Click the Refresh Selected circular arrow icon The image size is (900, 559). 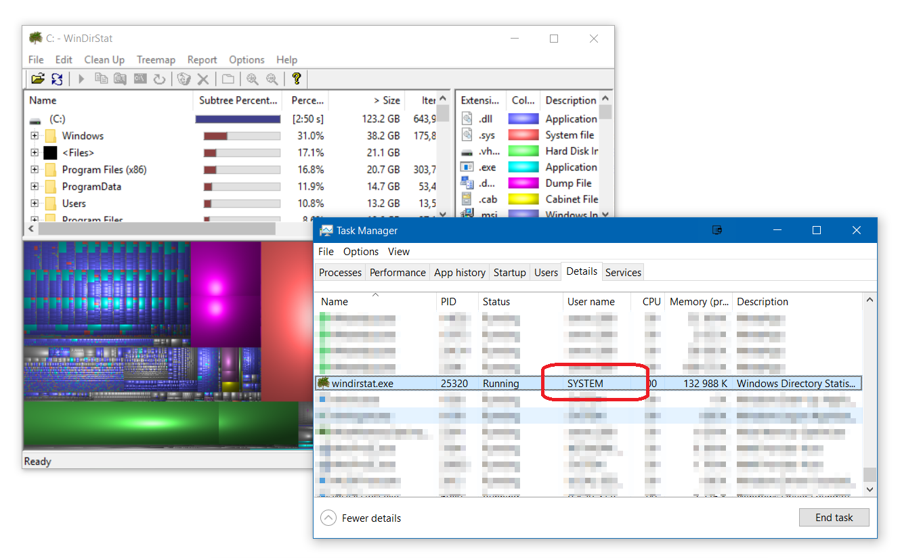click(x=159, y=79)
